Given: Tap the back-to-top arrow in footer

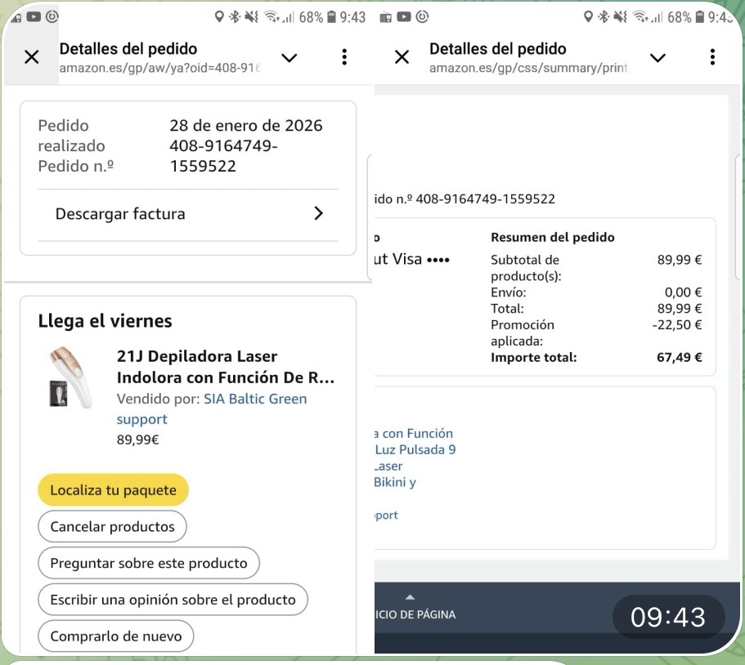Looking at the screenshot, I should click(x=411, y=597).
